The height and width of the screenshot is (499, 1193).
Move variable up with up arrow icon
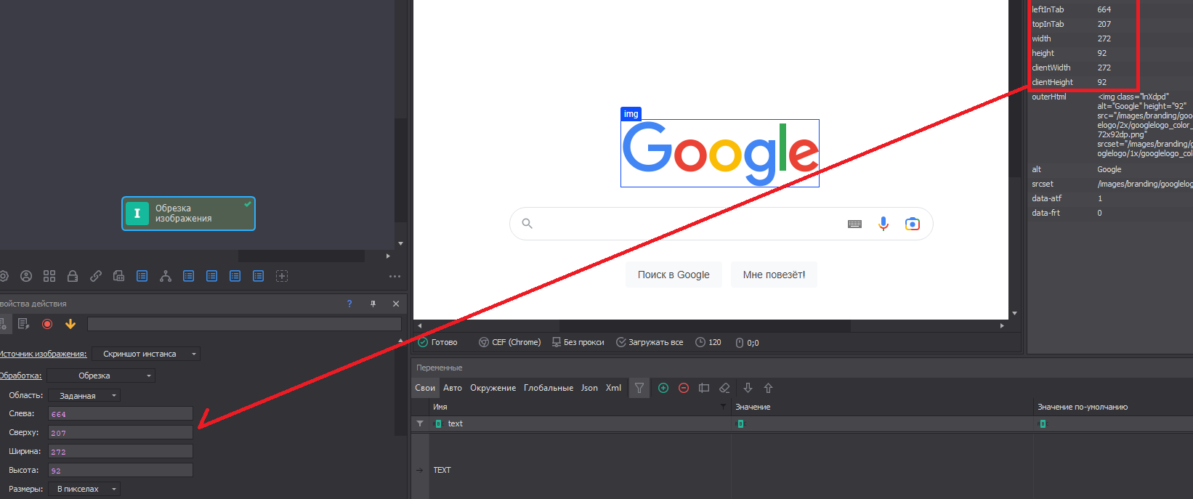[768, 388]
